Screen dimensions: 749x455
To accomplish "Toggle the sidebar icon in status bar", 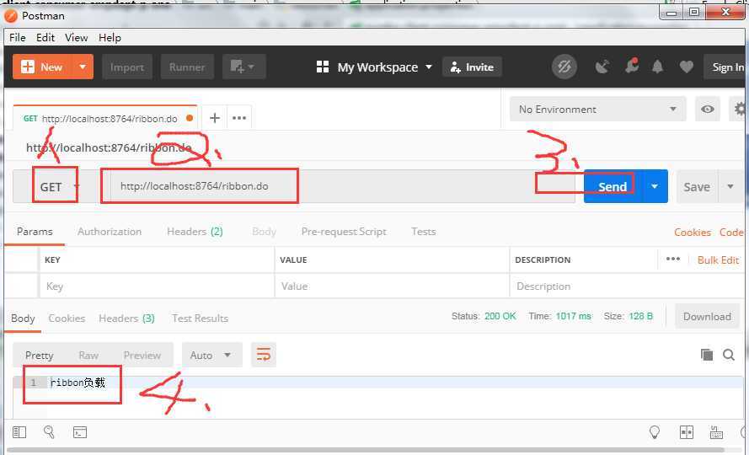I will tap(19, 432).
